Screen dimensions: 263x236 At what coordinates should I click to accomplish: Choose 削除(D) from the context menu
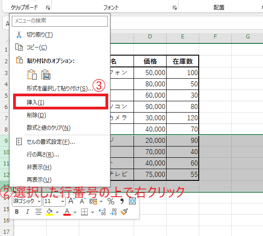(x=60, y=115)
